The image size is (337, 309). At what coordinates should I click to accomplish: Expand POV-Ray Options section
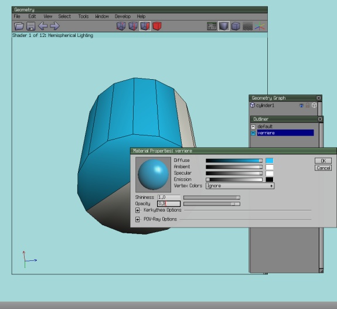pyautogui.click(x=138, y=219)
